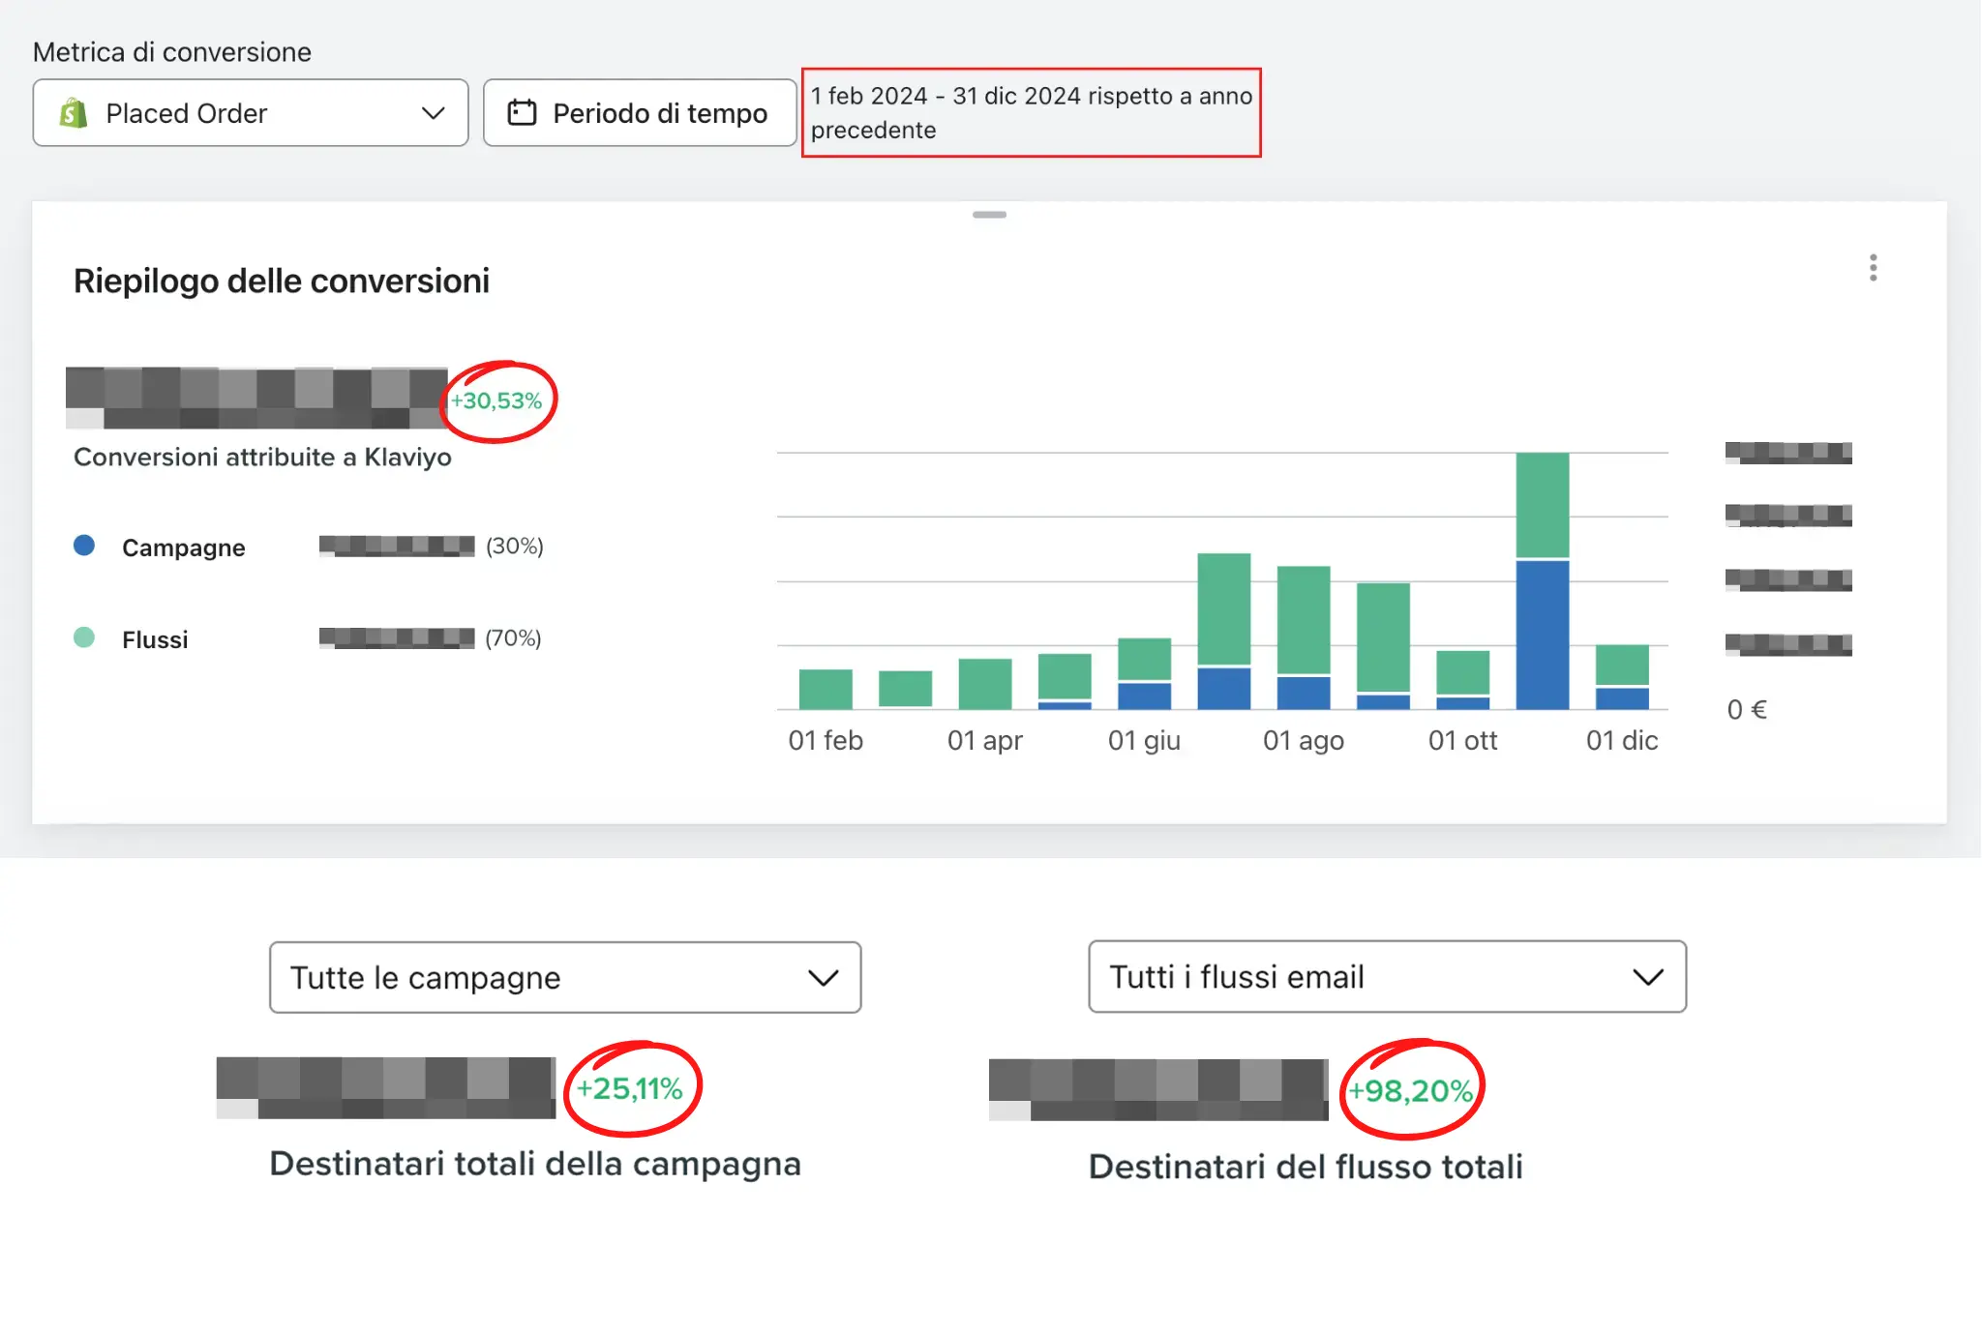The width and height of the screenshot is (1982, 1333).
Task: Click the Periodo di tempo button
Action: coord(639,113)
